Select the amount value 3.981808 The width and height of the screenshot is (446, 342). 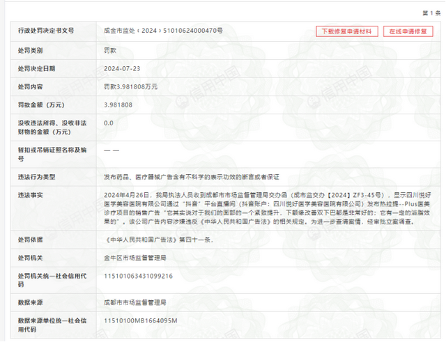118,105
